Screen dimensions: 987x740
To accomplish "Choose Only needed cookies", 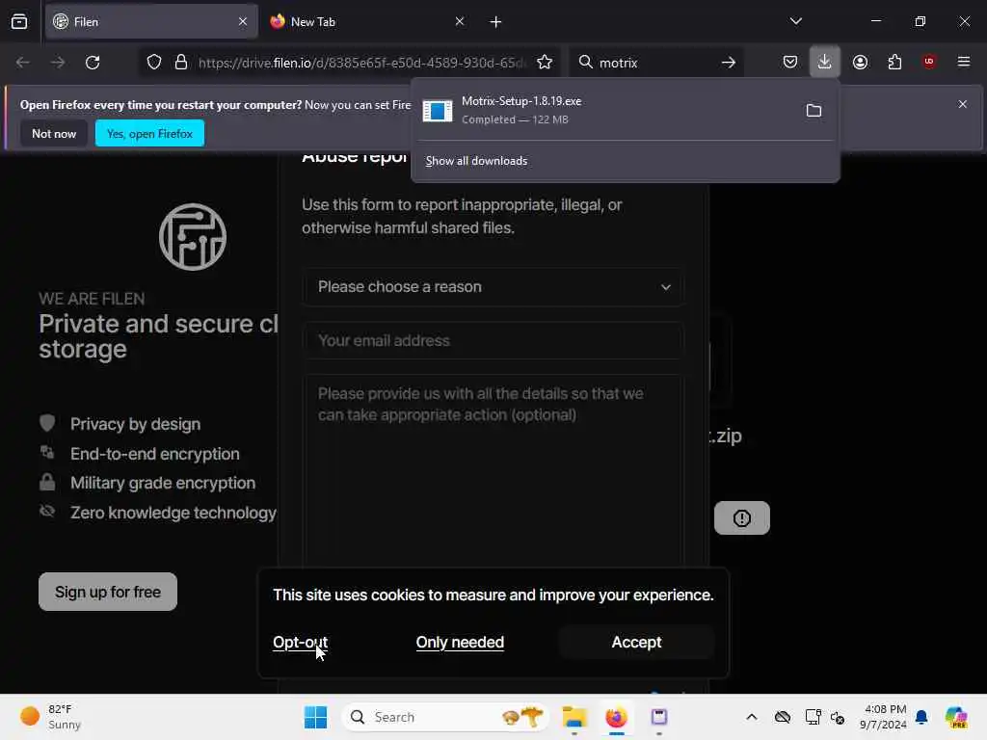I will pyautogui.click(x=460, y=642).
